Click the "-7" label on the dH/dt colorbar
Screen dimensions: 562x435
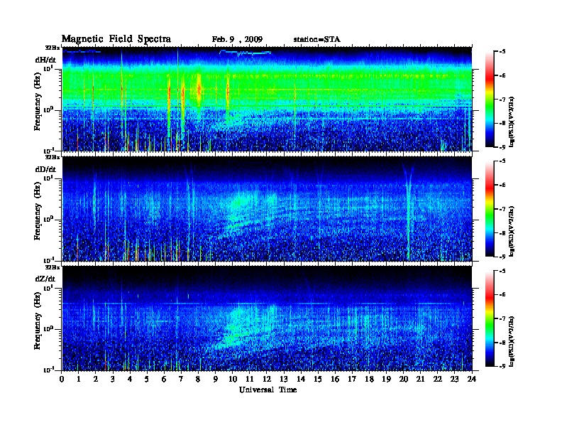502,100
